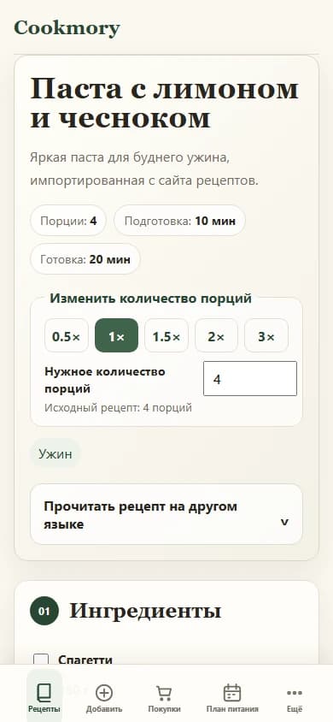The image size is (333, 722).
Task: Click the Подготовка: 10 мин pill
Action: click(179, 221)
